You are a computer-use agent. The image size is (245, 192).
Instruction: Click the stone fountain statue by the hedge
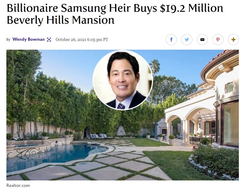(121, 131)
